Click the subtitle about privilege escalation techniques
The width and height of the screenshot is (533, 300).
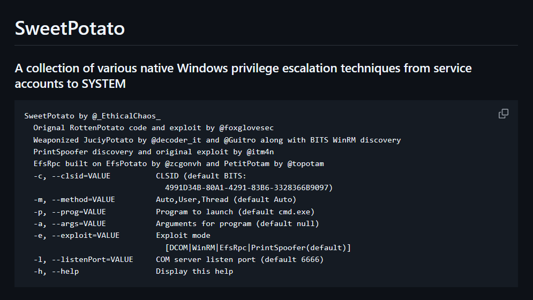pos(243,76)
